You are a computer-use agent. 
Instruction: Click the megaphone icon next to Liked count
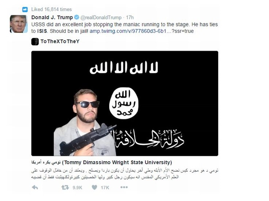click(25, 9)
